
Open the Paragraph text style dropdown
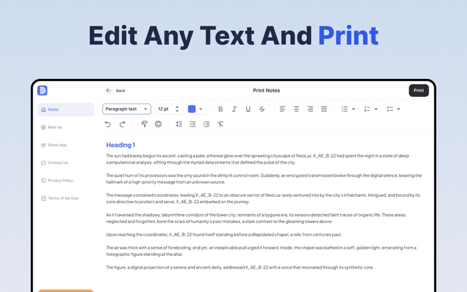pyautogui.click(x=127, y=109)
